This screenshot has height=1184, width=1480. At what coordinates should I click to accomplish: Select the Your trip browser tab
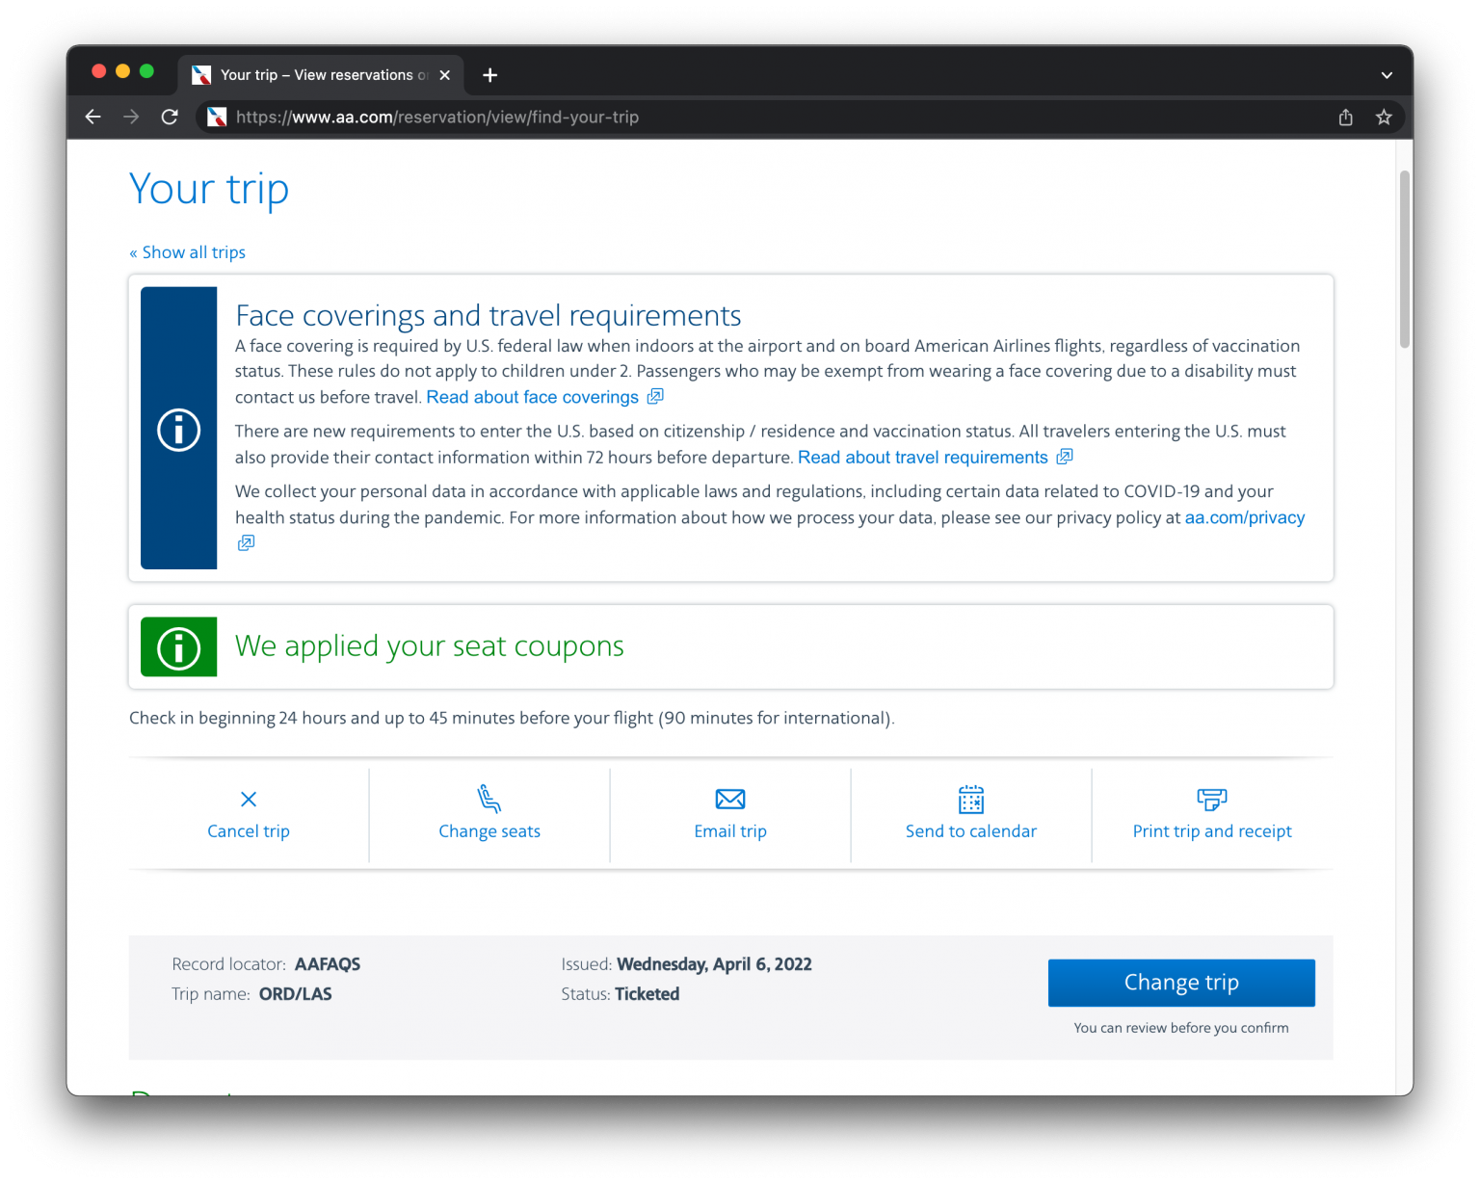tap(308, 74)
